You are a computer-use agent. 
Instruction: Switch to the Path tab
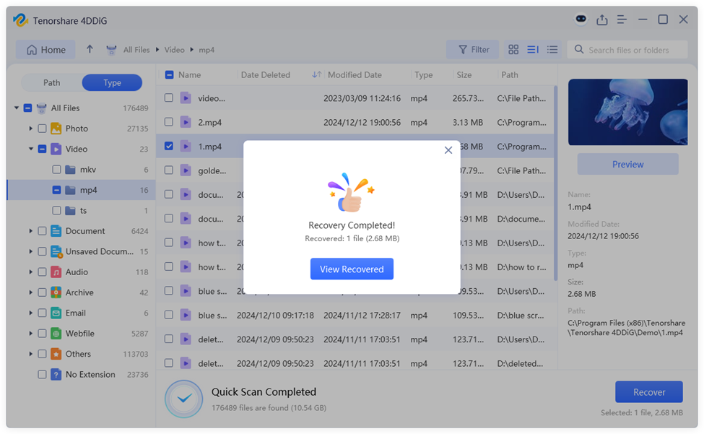tap(52, 82)
